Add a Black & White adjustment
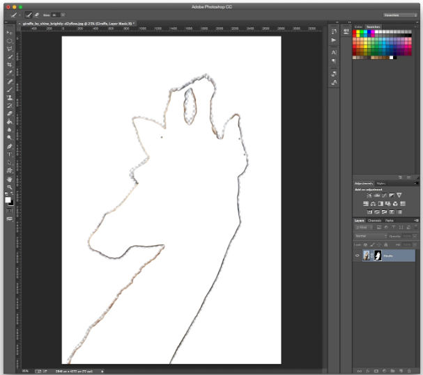Screen dimensions: 423x375 pos(380,204)
